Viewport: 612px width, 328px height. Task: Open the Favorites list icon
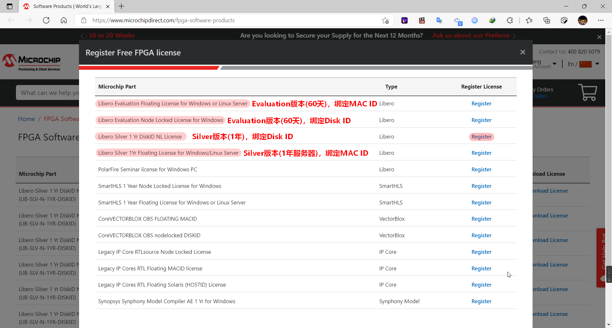point(529,20)
